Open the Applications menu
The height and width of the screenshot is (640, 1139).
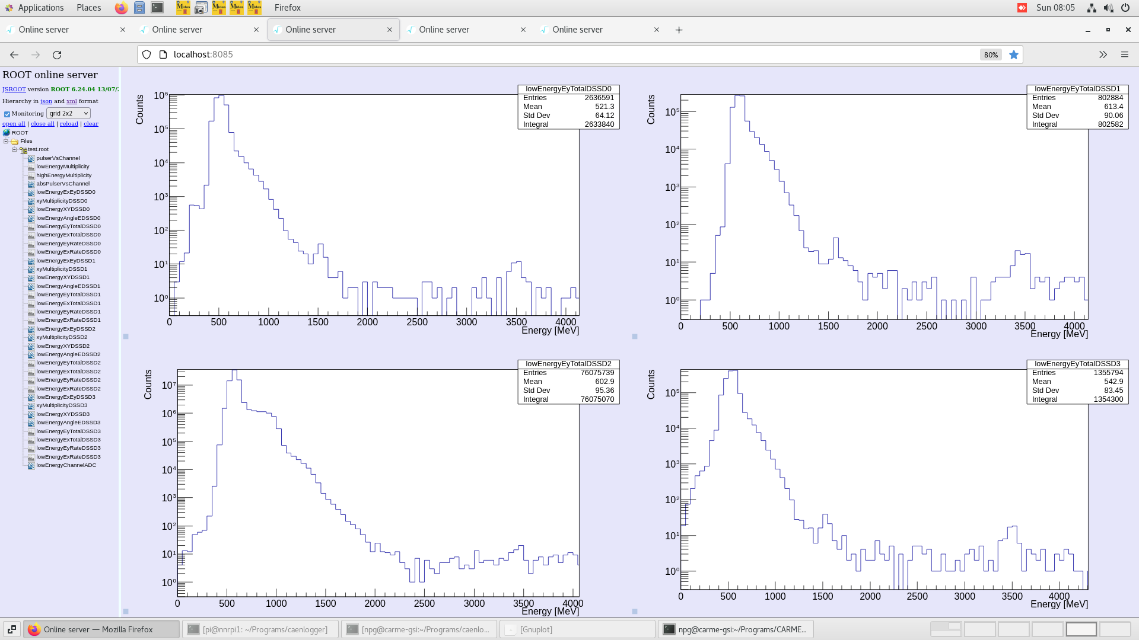34,8
